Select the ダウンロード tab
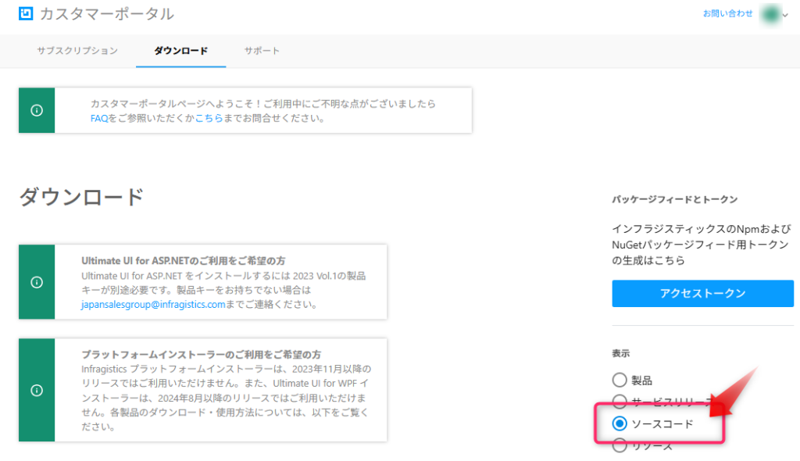The height and width of the screenshot is (461, 800). [x=180, y=51]
